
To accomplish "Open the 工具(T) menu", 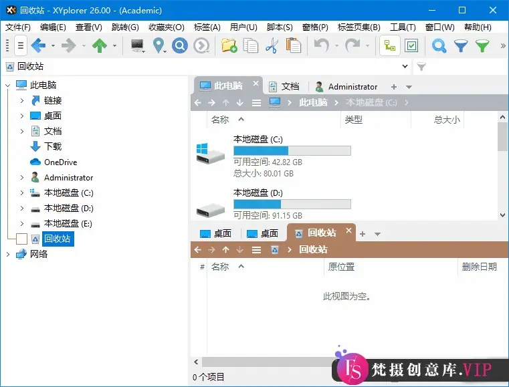I will 403,27.
